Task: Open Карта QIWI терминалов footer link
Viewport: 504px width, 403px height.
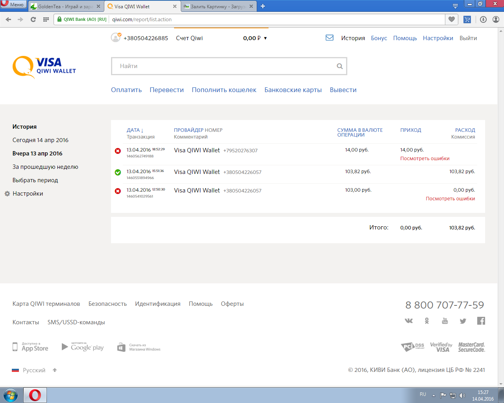Action: pyautogui.click(x=46, y=304)
